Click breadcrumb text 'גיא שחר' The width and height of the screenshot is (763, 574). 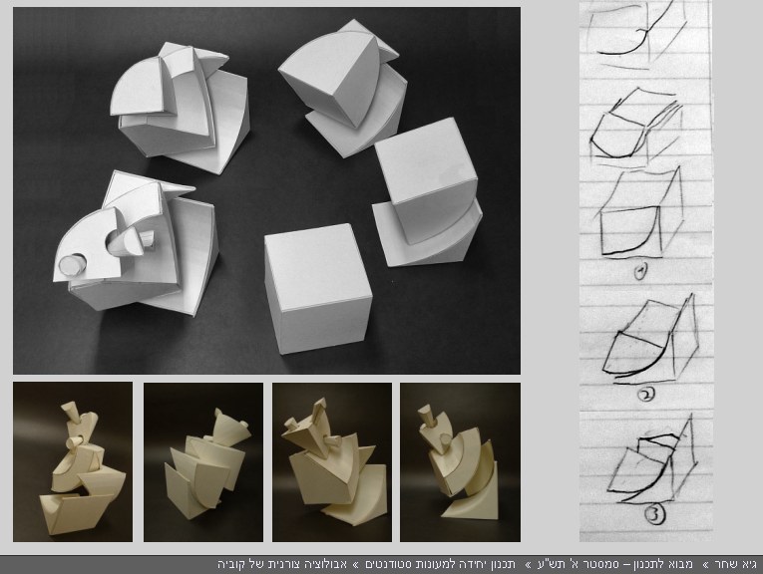pos(736,564)
